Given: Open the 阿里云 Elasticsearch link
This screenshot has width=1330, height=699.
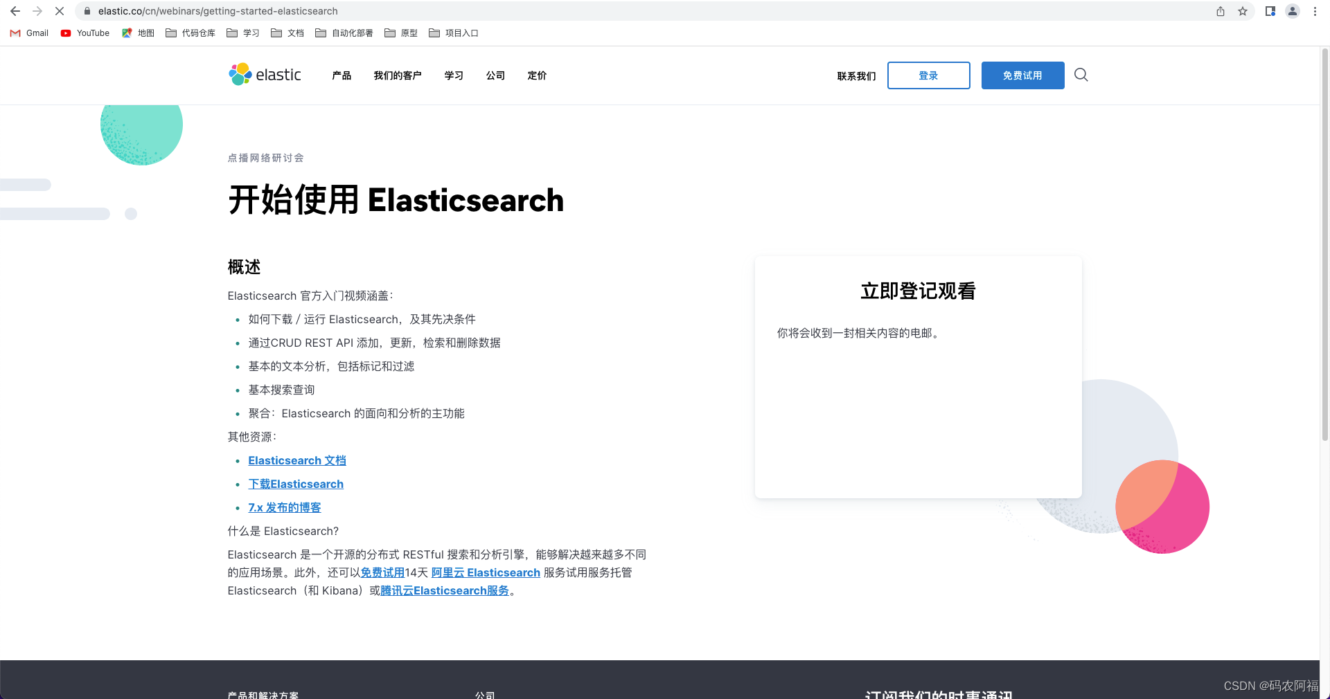Looking at the screenshot, I should [x=486, y=572].
